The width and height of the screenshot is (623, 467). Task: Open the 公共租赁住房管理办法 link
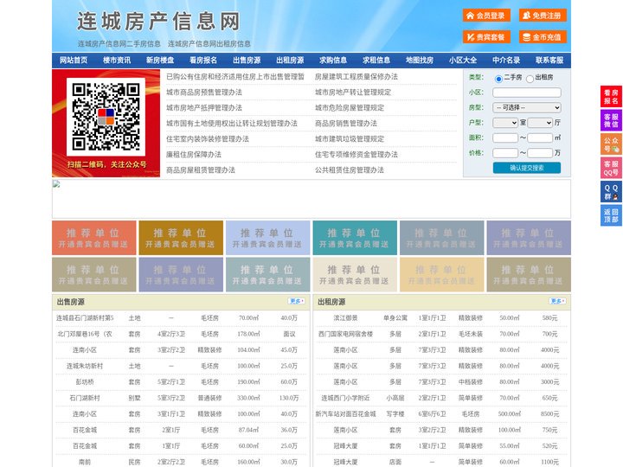pyautogui.click(x=350, y=170)
